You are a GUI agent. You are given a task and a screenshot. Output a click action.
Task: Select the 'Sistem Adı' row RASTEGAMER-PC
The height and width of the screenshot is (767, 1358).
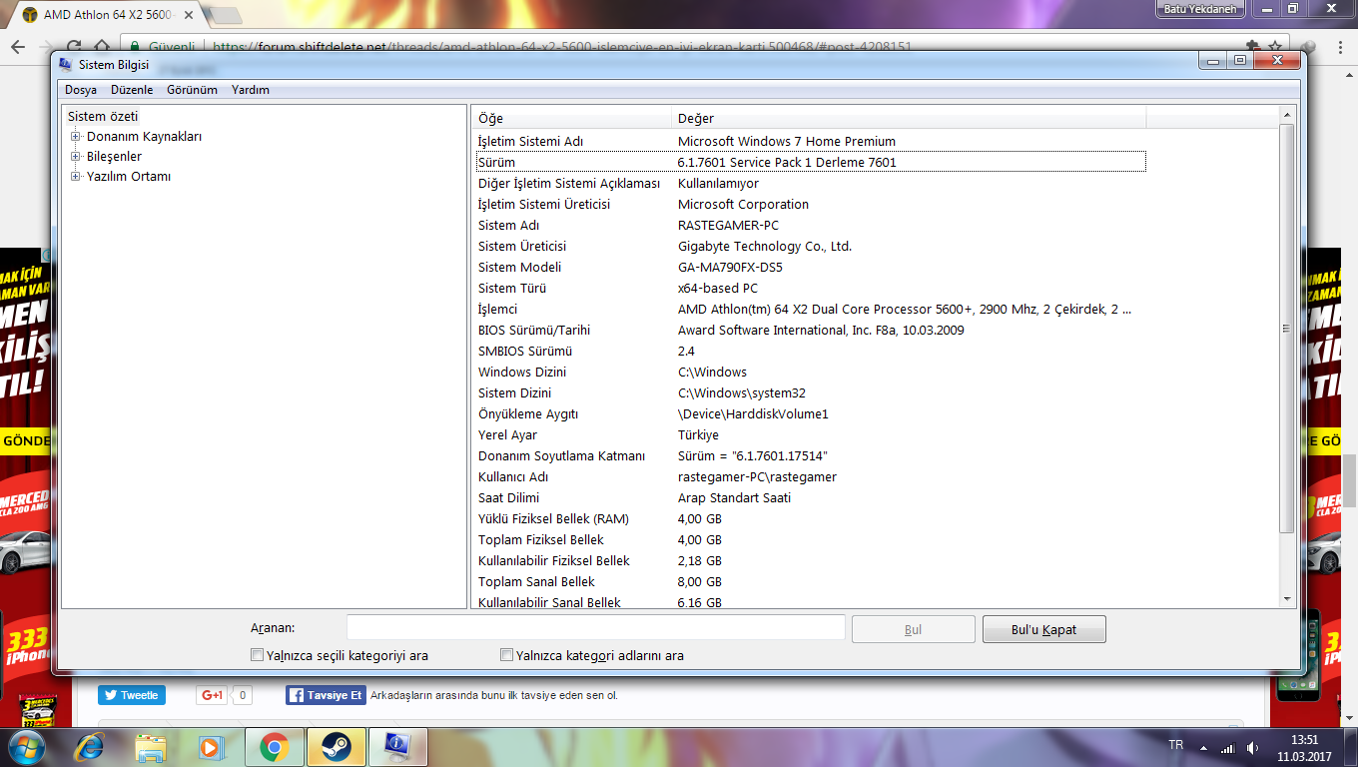(x=810, y=226)
